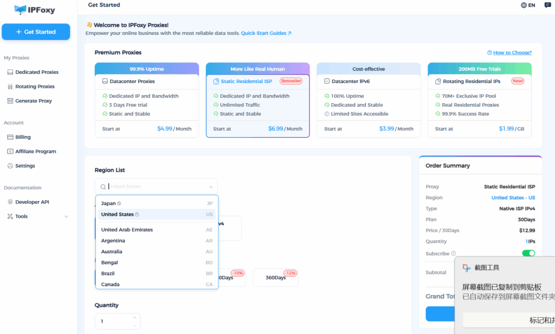Click the Get Started button
Screen dimensions: 555x334
tap(36, 32)
